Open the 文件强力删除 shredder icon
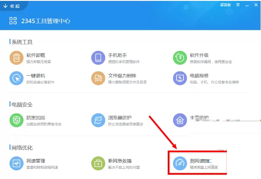Viewport: 261px width, 179px height. [98, 78]
